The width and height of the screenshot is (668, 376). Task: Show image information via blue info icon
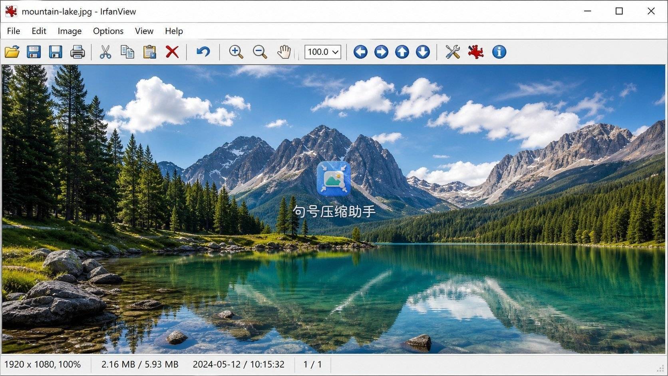tap(499, 52)
